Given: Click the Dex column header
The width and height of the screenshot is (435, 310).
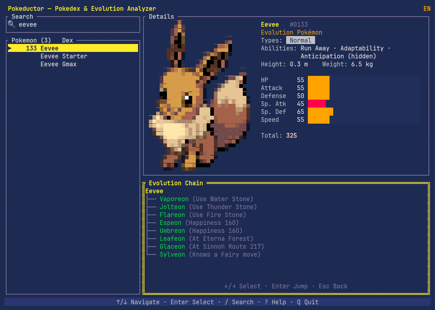Looking at the screenshot, I should pos(68,40).
